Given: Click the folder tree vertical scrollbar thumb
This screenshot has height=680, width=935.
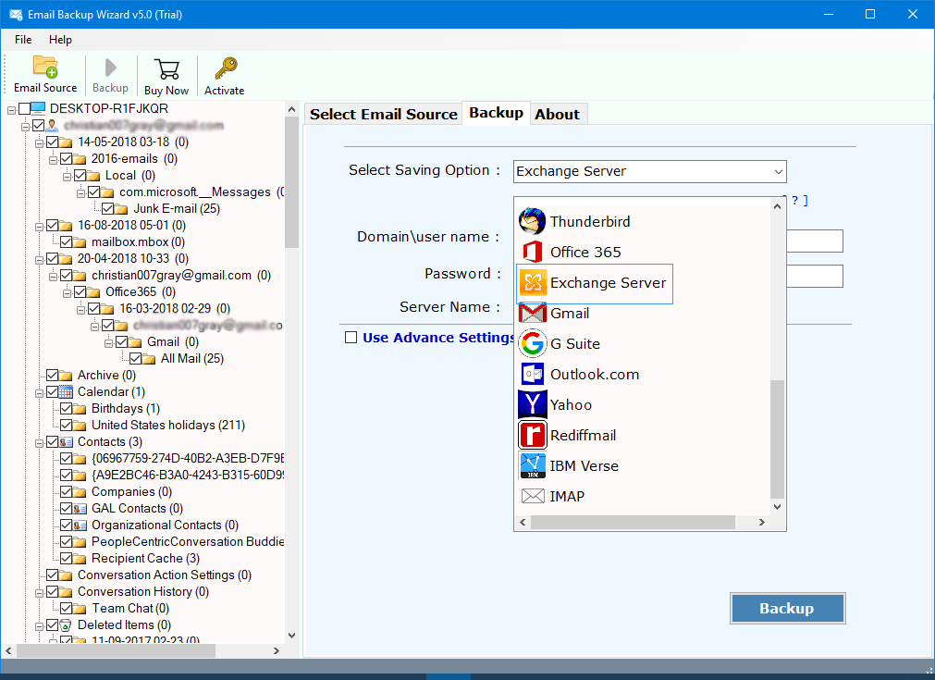Looking at the screenshot, I should 291,182.
